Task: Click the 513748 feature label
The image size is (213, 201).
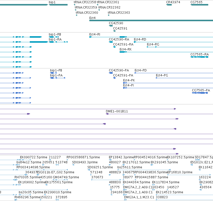Action: click(62, 162)
